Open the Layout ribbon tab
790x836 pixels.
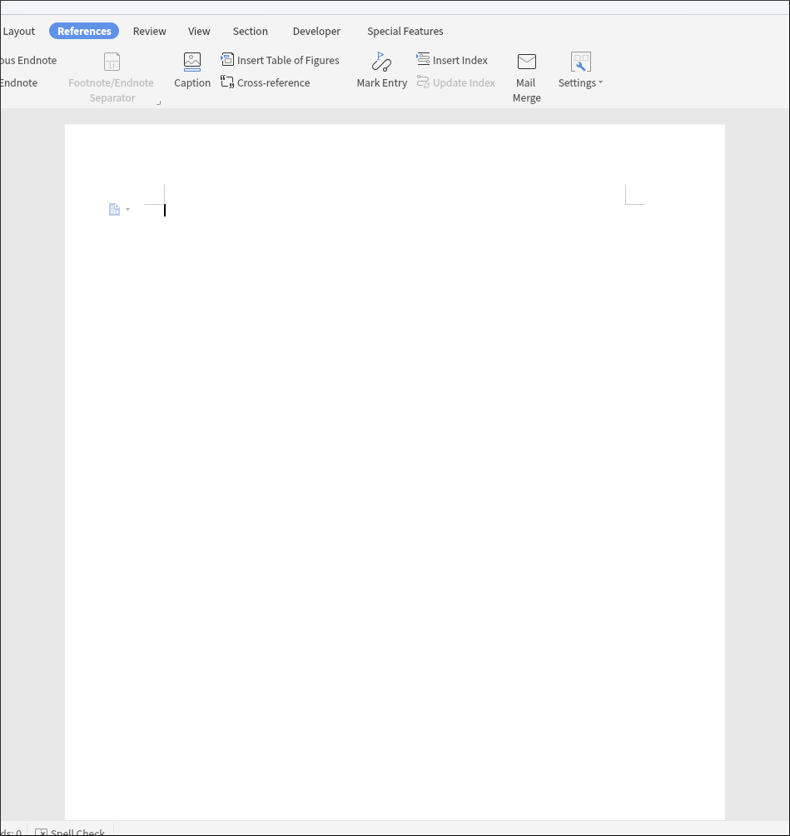[18, 32]
